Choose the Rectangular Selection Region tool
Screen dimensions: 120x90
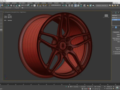pos(5,5)
